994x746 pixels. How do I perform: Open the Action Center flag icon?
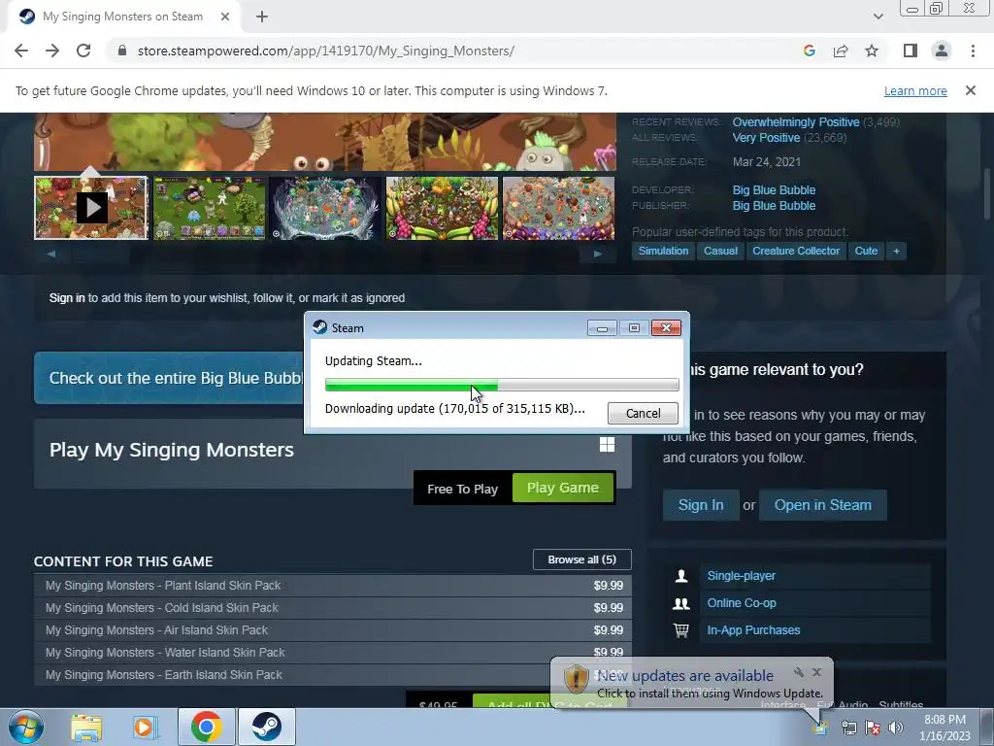pyautogui.click(x=873, y=729)
